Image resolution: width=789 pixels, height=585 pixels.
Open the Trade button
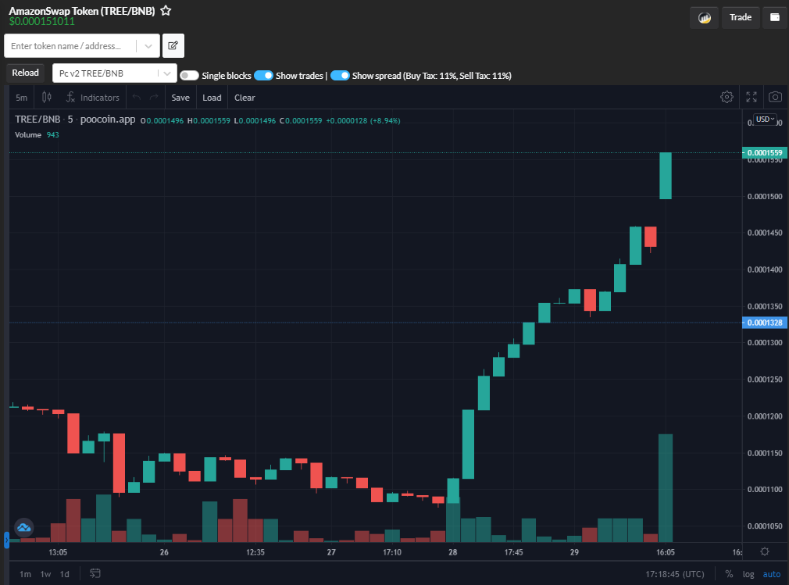tap(741, 18)
